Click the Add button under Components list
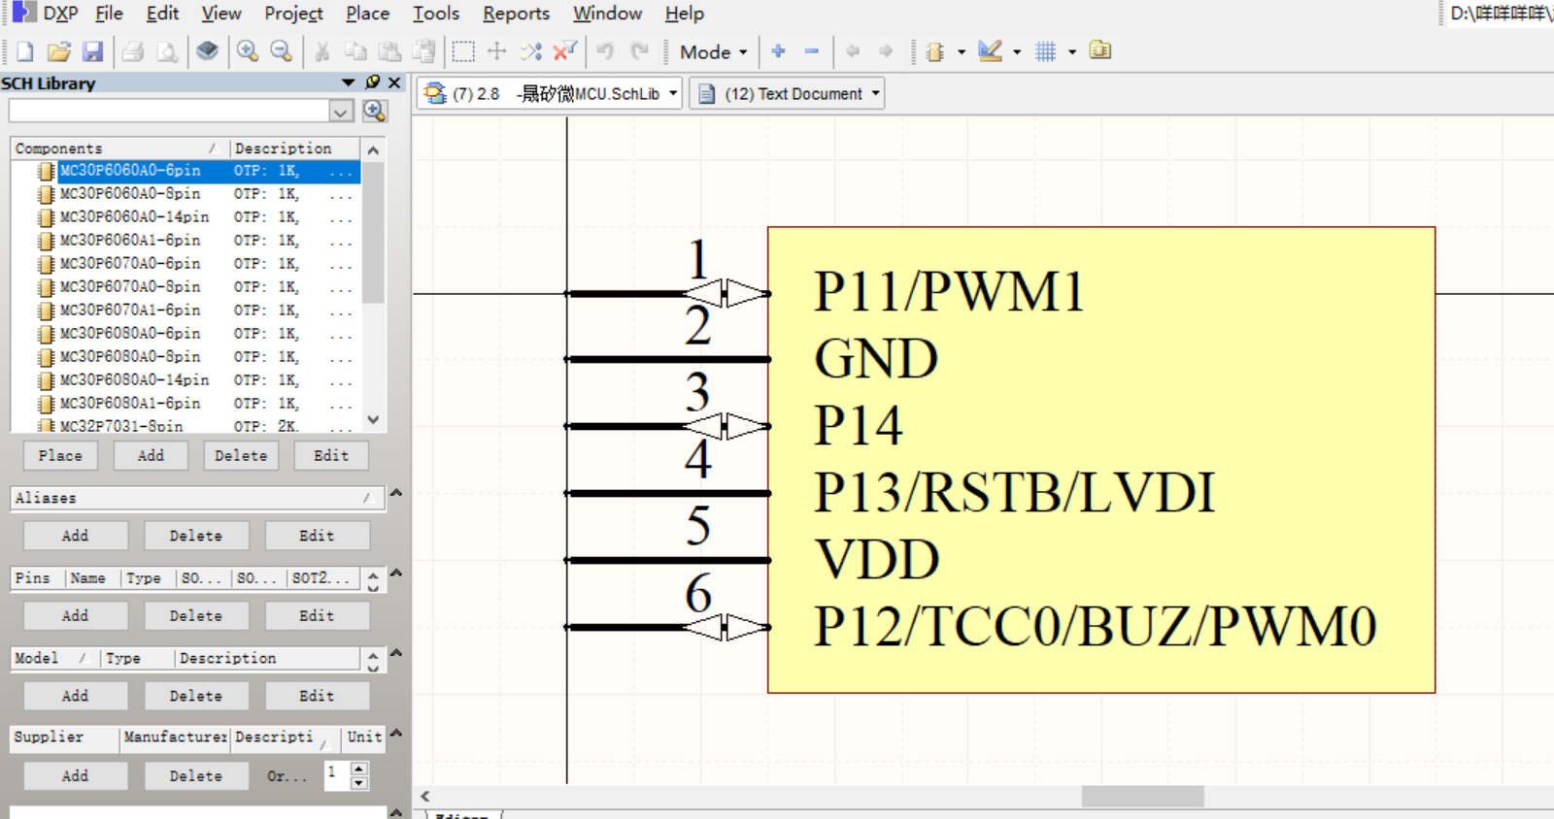Viewport: 1554px width, 819px height. click(151, 455)
